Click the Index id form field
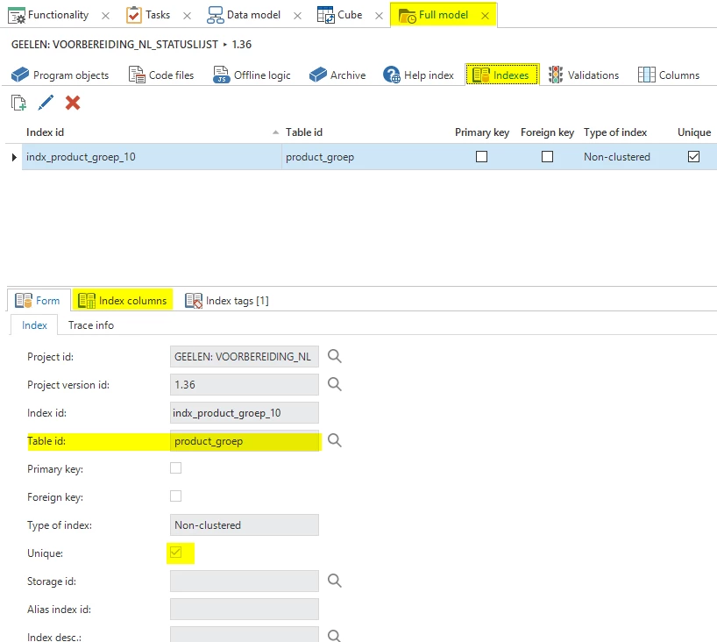Viewport: 717px width, 642px height. 245,413
